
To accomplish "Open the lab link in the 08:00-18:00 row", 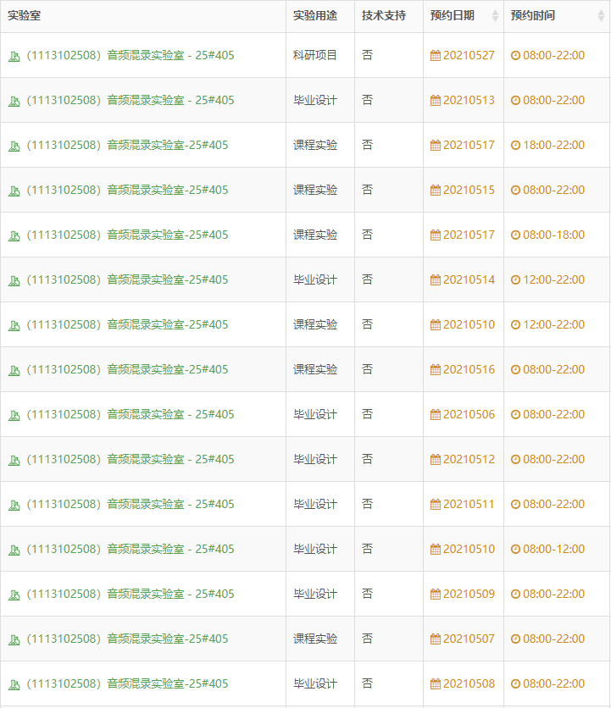I will click(x=127, y=235).
